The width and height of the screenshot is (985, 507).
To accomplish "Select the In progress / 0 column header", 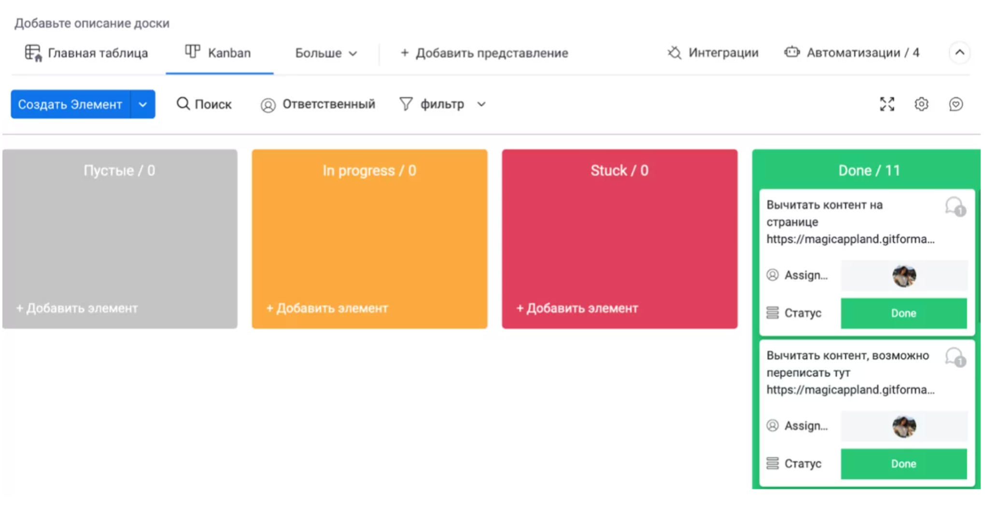I will 369,170.
